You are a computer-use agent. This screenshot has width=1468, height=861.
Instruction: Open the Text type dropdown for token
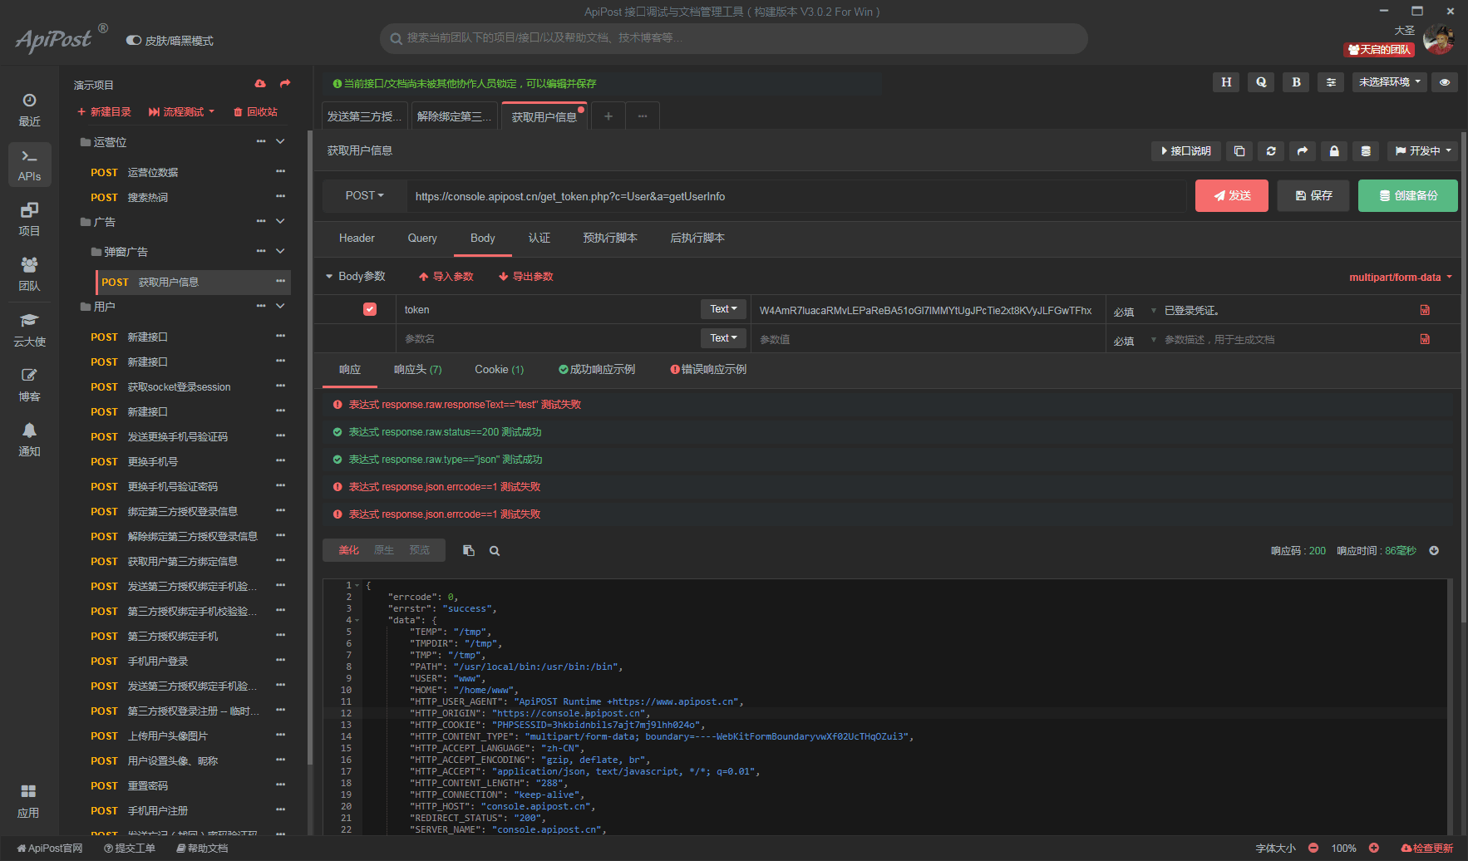[723, 309]
